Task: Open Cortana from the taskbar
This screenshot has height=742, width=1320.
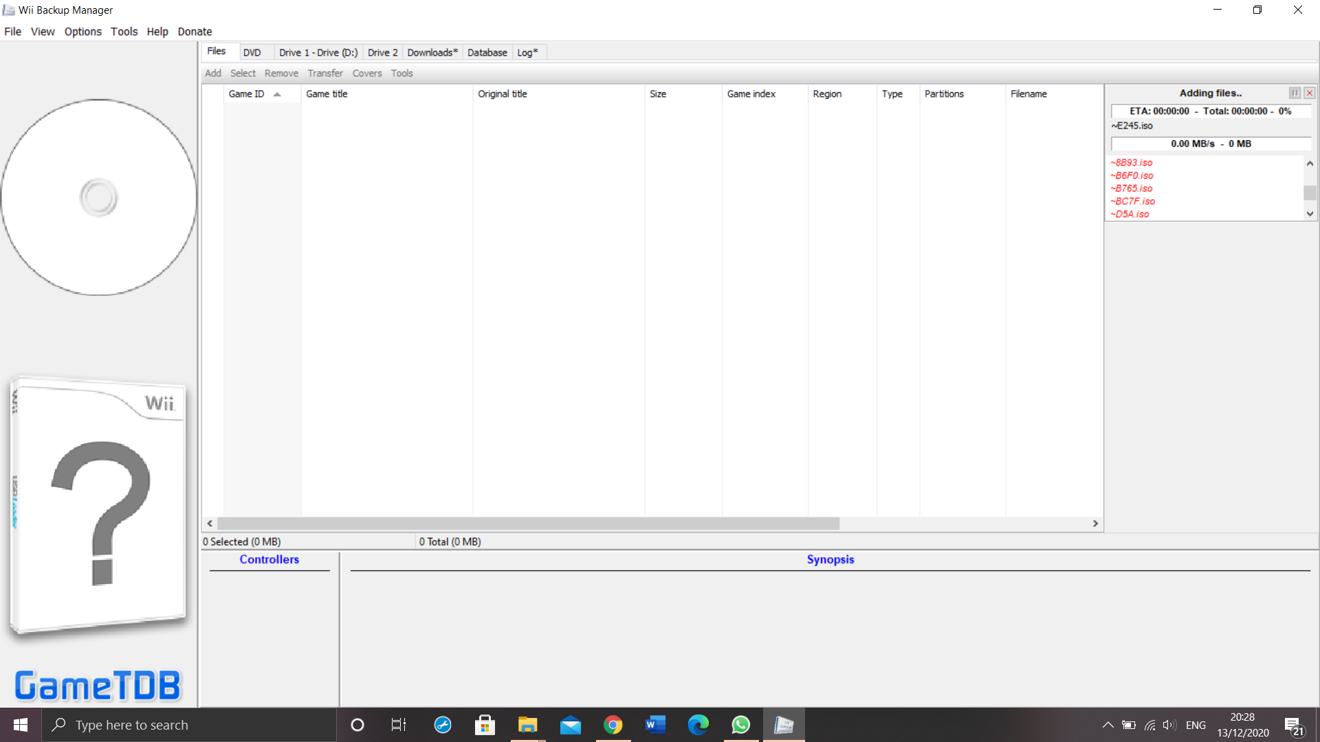Action: [x=357, y=725]
